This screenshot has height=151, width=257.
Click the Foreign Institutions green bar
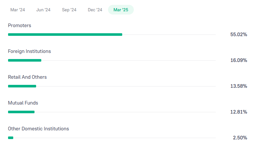25,60
